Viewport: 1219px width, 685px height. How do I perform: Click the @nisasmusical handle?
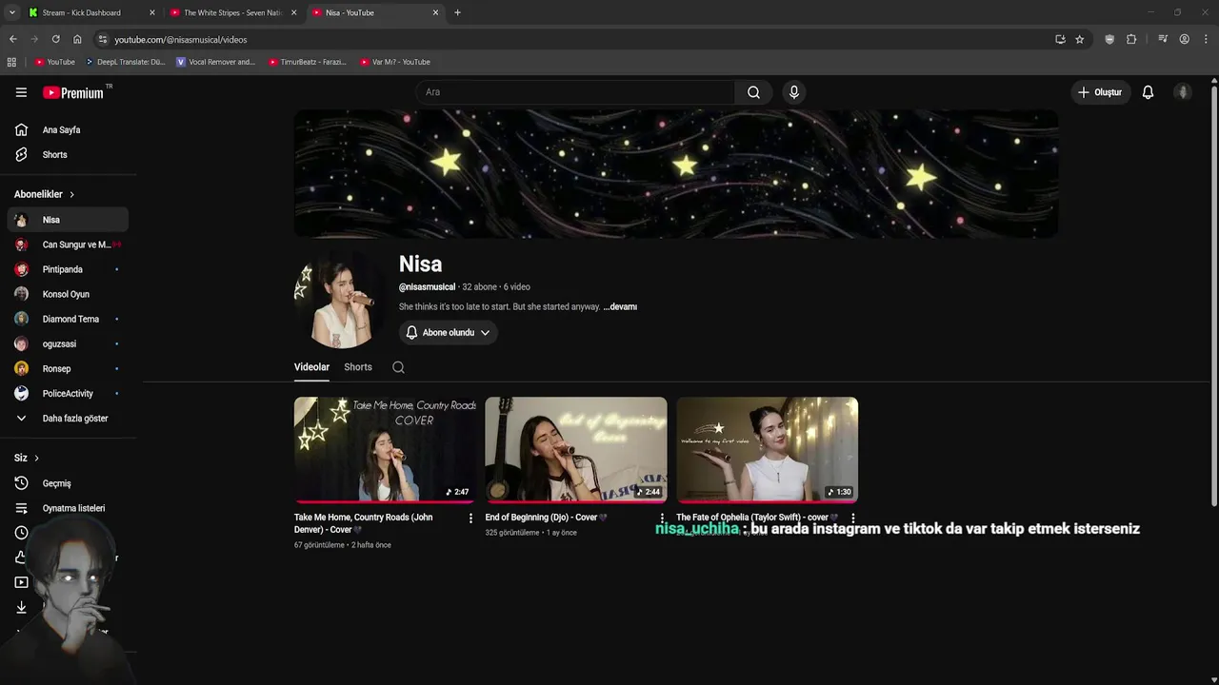427,287
